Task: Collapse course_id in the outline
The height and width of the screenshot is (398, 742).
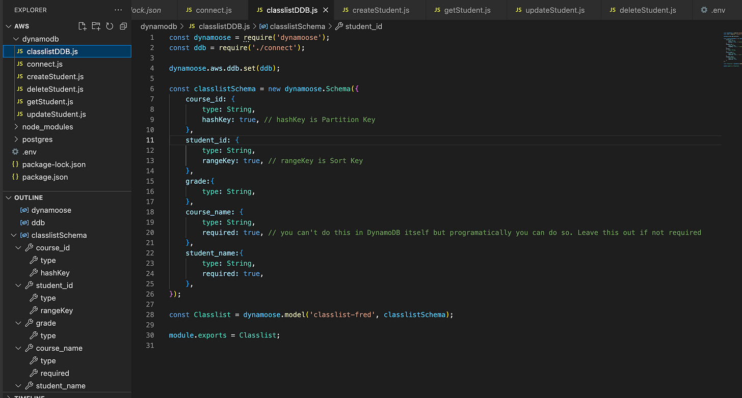Action: 19,248
